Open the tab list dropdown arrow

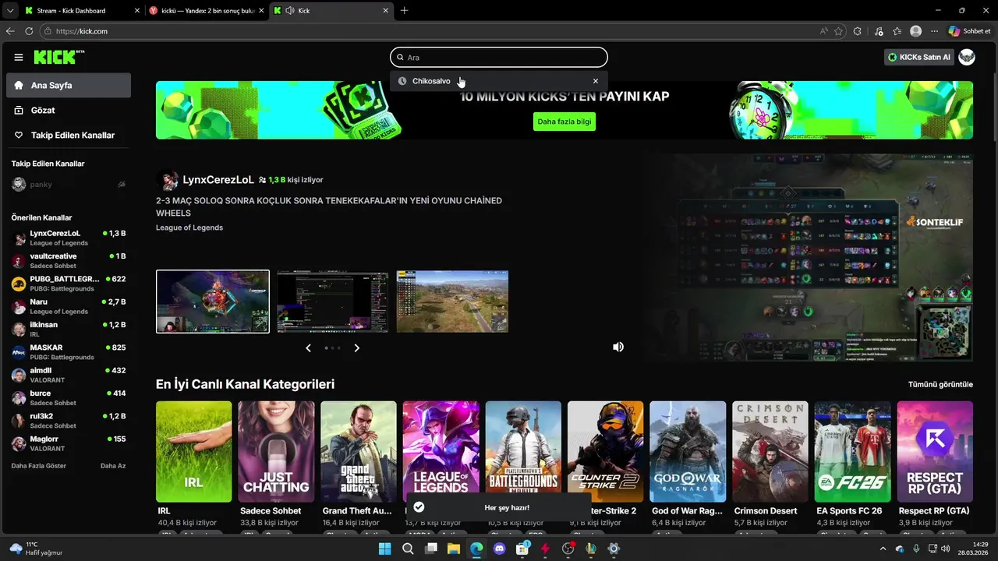(x=9, y=11)
